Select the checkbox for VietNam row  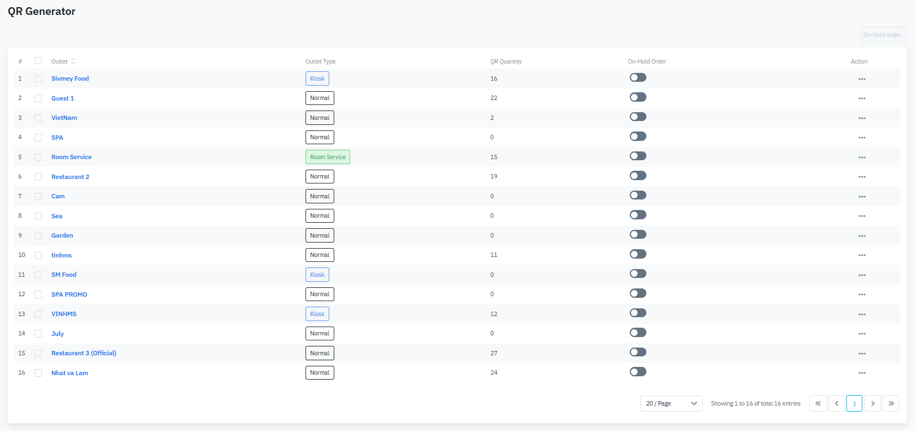click(x=38, y=118)
